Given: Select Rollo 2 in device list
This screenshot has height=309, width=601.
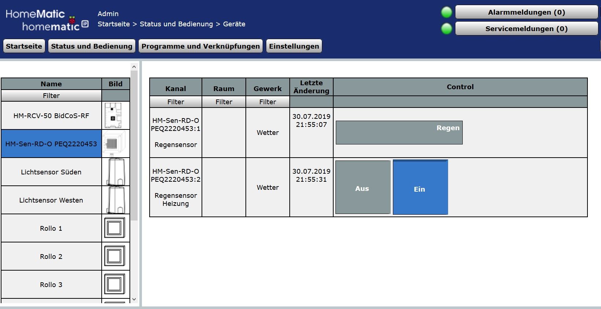Looking at the screenshot, I should pyautogui.click(x=51, y=256).
